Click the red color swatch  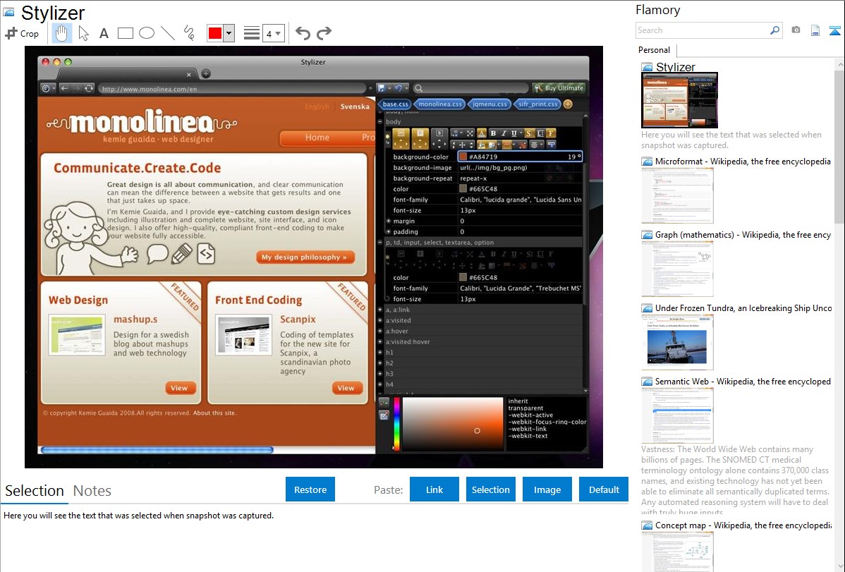point(215,33)
